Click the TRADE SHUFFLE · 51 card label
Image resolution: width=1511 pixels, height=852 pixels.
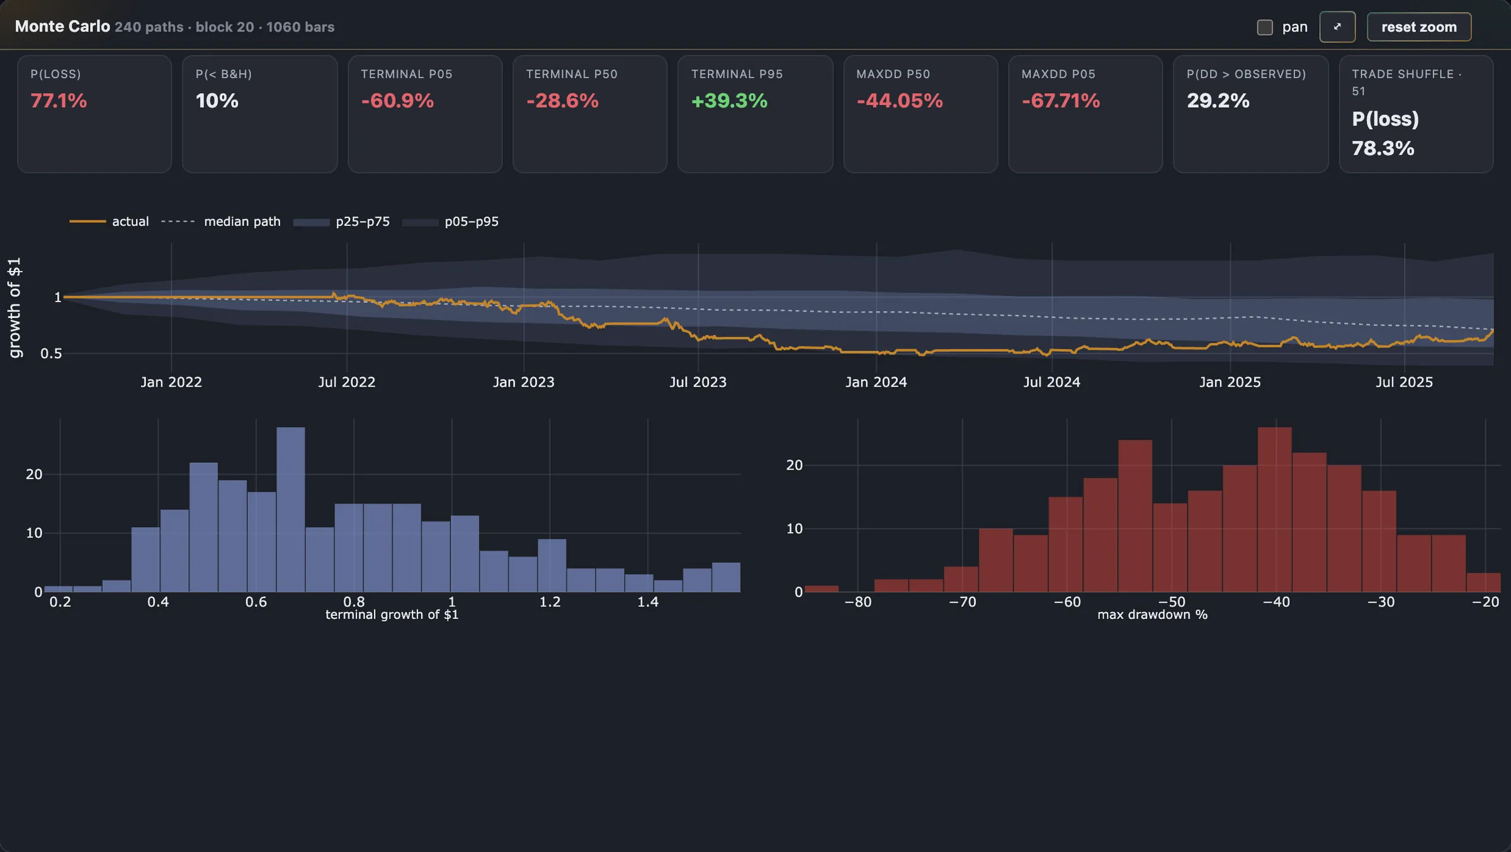[x=1407, y=82]
